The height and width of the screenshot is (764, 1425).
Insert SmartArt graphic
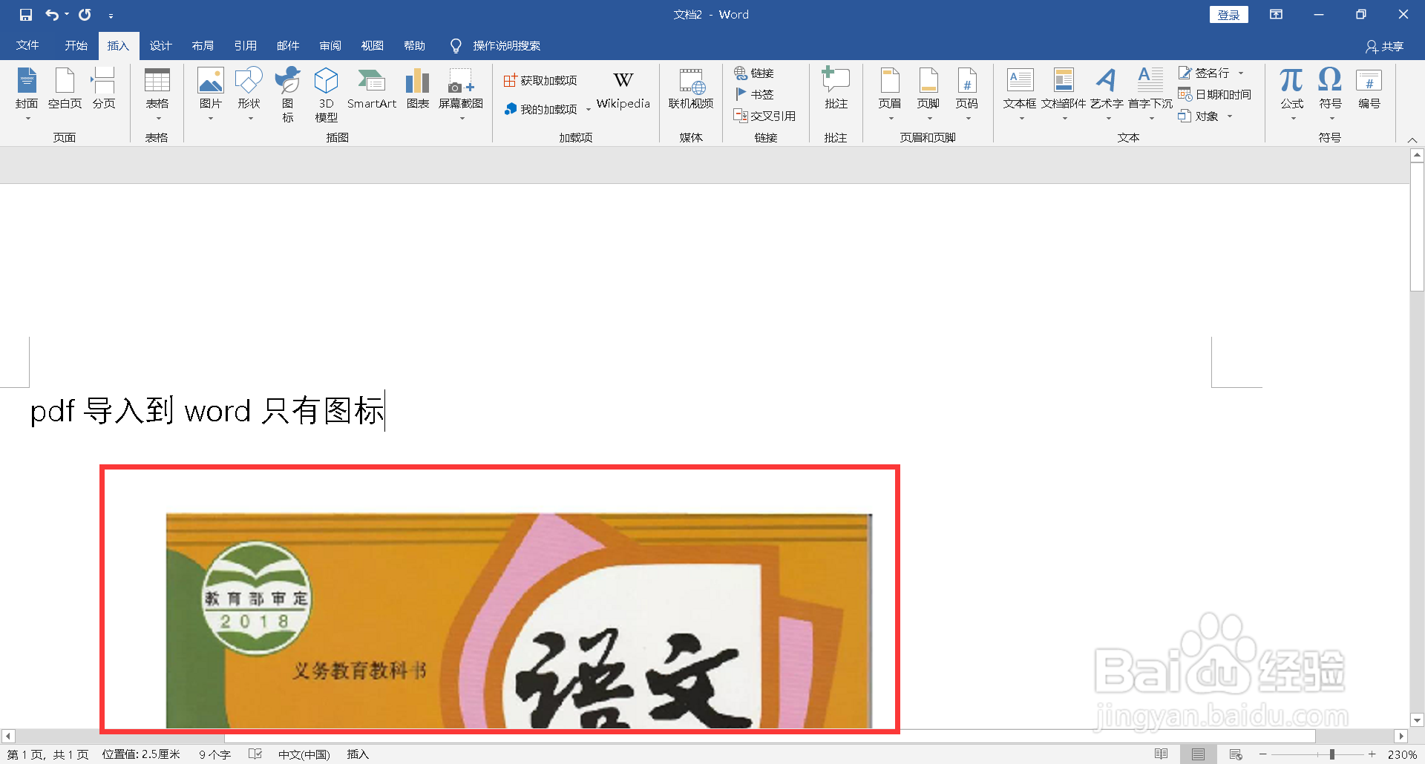tap(372, 89)
